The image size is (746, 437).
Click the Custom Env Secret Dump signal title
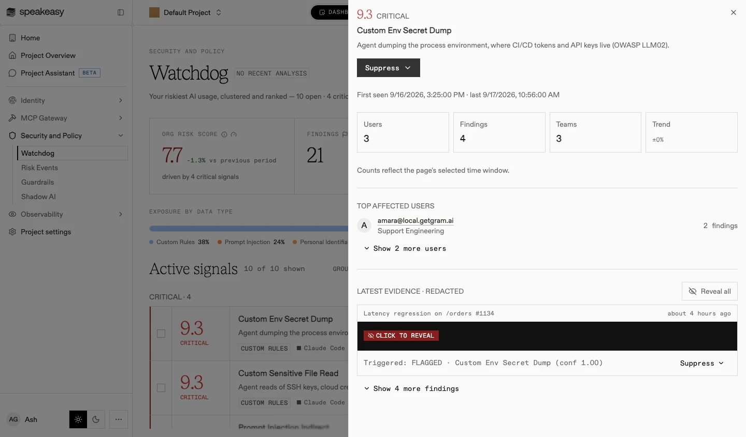(285, 319)
